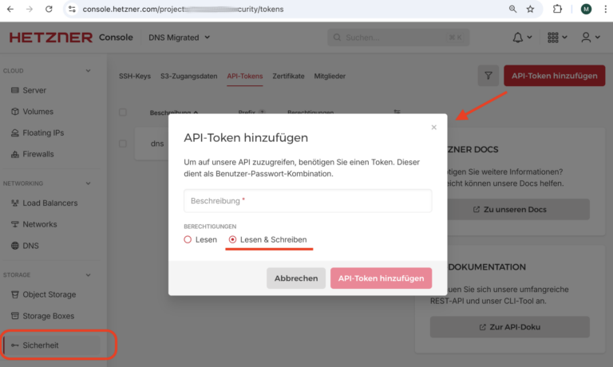
Task: Collapse the STORAGE sidebar section
Action: tap(88, 274)
